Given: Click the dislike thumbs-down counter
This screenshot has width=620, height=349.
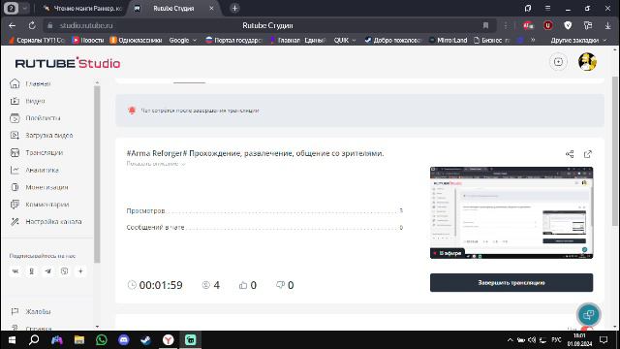Looking at the screenshot, I should click(x=285, y=285).
